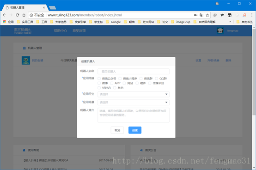
Task: Open the 其他书签 folder
Action: [x=244, y=22]
